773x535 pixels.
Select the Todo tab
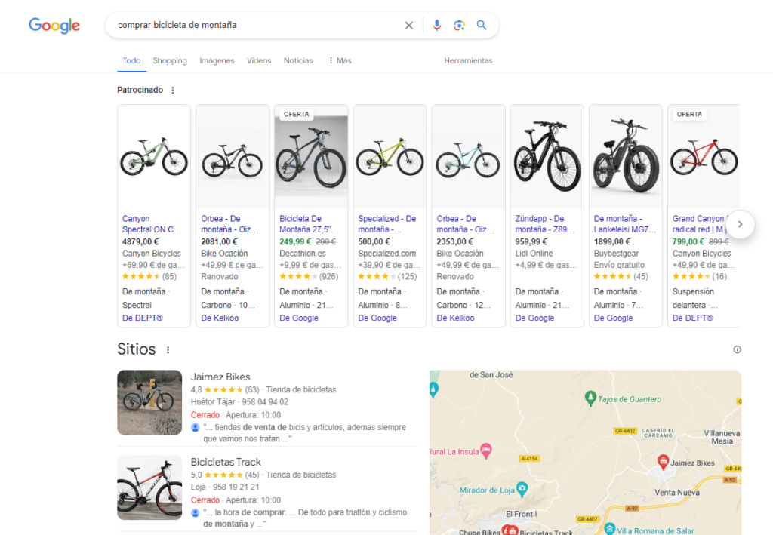pyautogui.click(x=131, y=60)
